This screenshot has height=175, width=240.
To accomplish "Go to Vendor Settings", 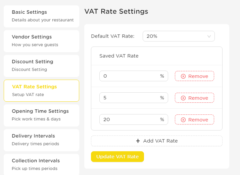I will point(41,41).
